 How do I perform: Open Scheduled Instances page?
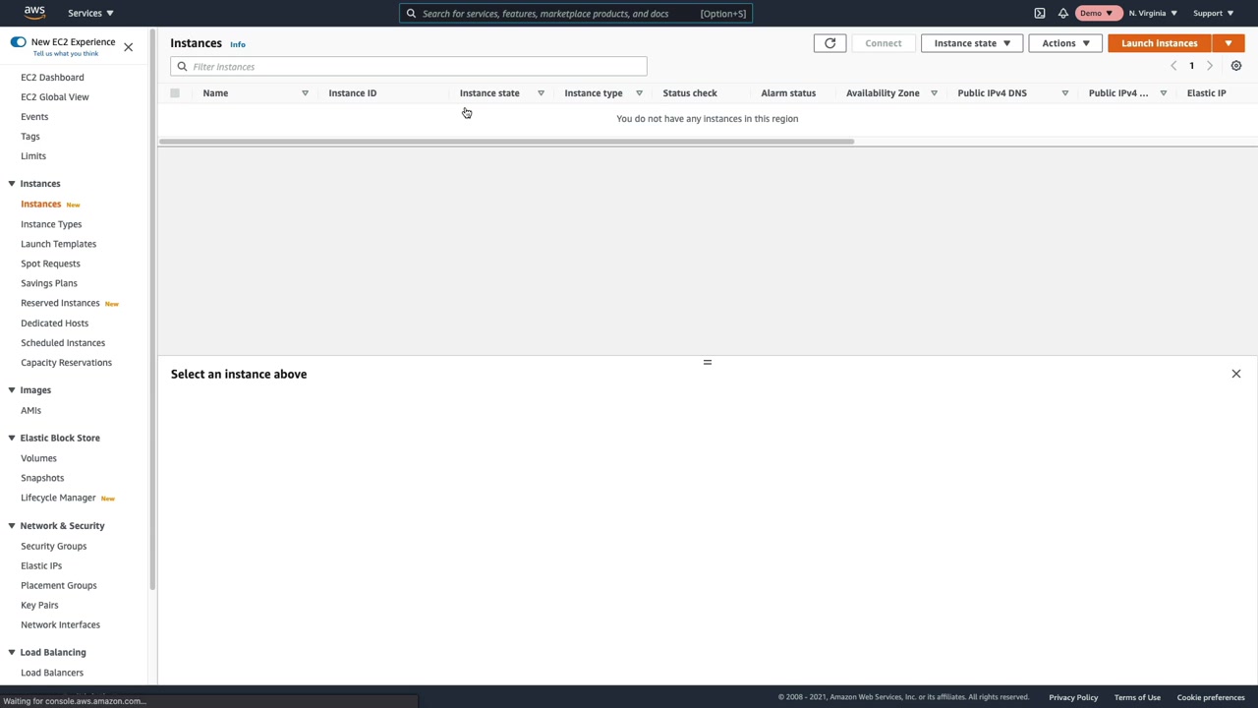click(63, 343)
